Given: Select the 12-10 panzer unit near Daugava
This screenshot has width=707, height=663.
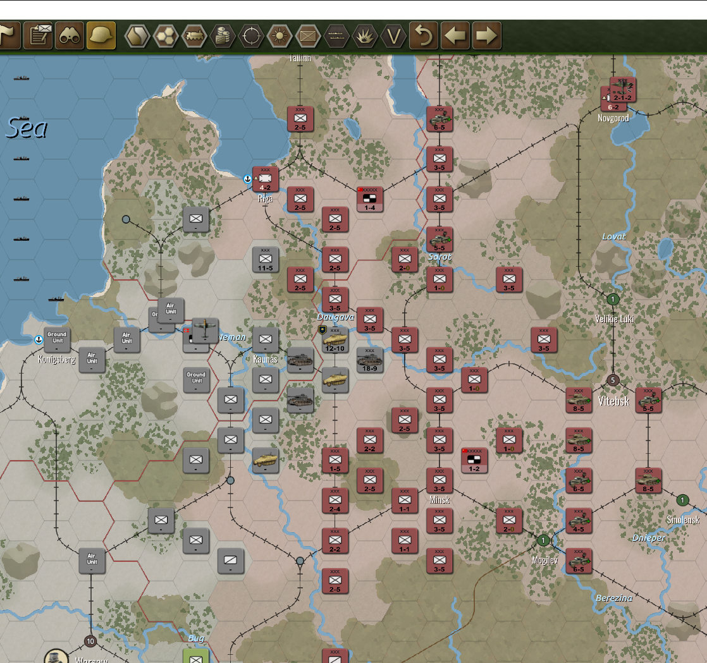Looking at the screenshot, I should 335,340.
